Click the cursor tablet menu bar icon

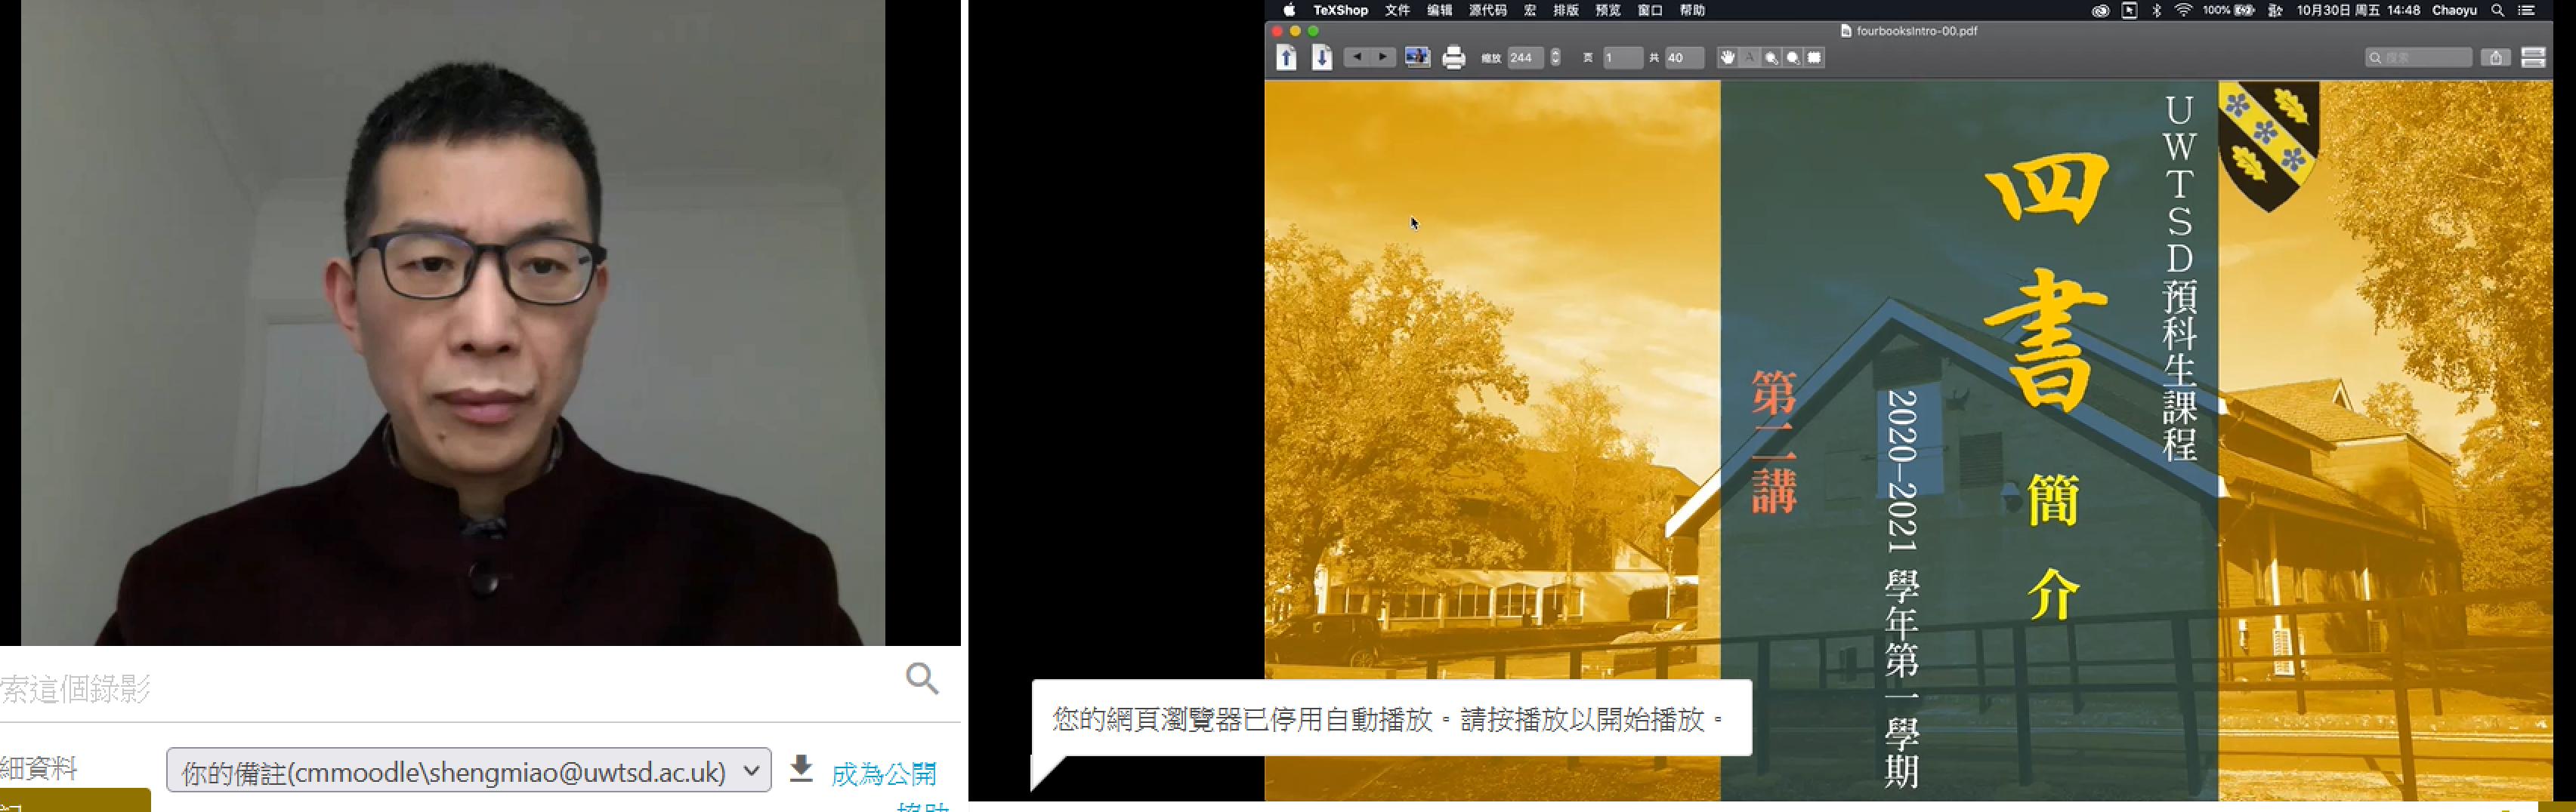click(2129, 10)
